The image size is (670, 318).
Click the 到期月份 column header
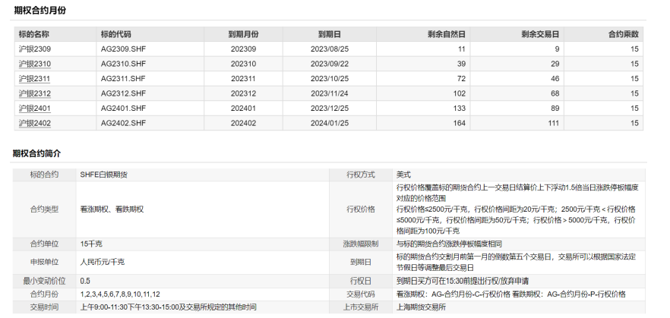(x=243, y=35)
